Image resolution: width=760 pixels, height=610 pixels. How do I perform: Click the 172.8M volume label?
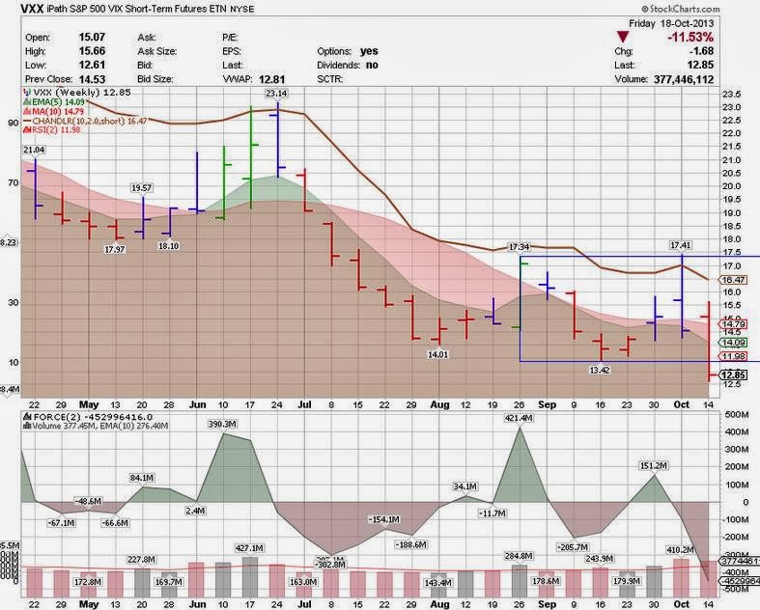point(88,581)
